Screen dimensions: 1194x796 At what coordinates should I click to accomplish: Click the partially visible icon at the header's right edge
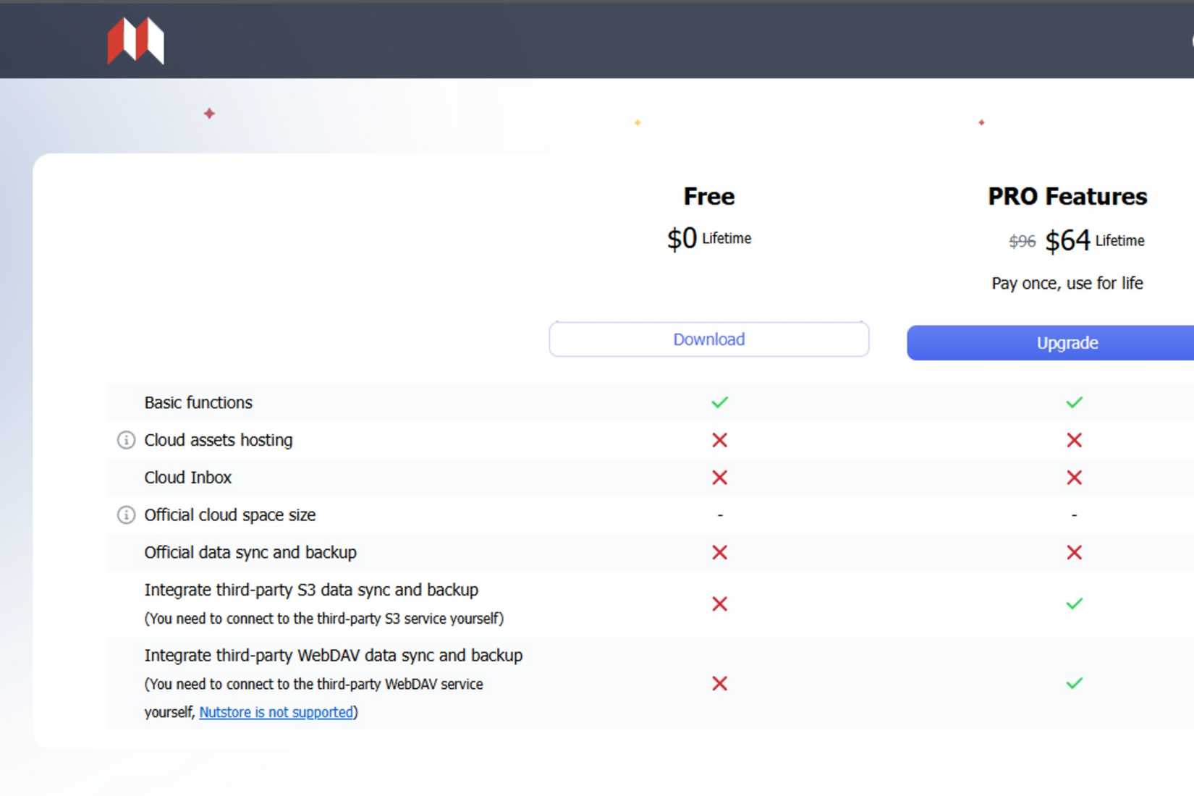1190,40
